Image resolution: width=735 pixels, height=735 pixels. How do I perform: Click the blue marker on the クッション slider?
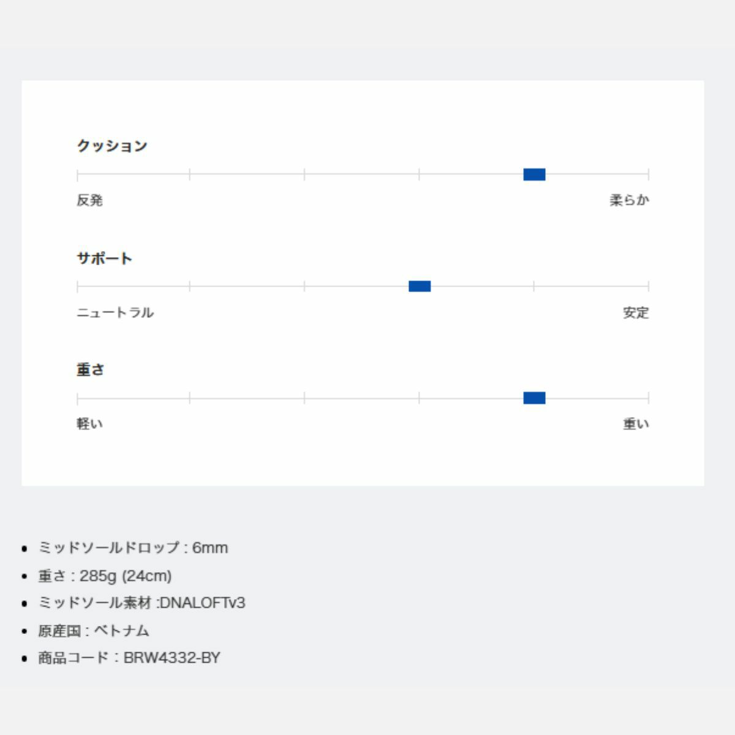[534, 175]
